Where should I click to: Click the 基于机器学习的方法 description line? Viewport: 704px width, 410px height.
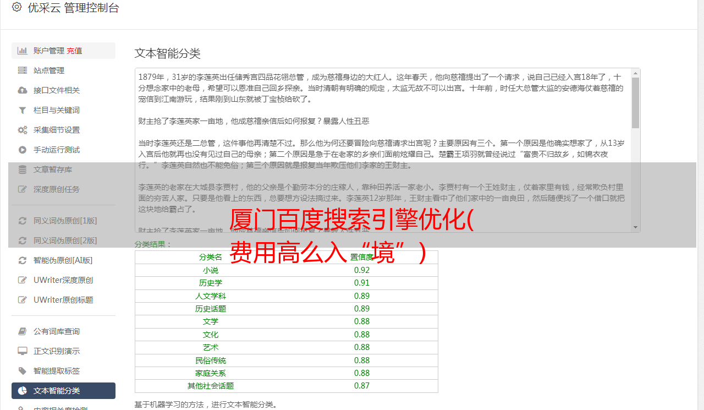206,404
